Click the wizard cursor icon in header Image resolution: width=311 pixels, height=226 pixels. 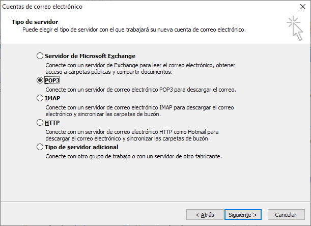point(295,29)
